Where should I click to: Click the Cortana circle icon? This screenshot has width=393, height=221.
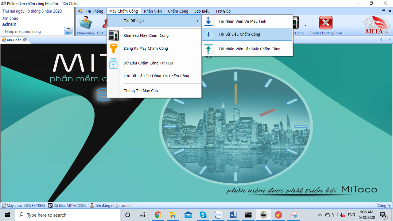[x=128, y=215]
